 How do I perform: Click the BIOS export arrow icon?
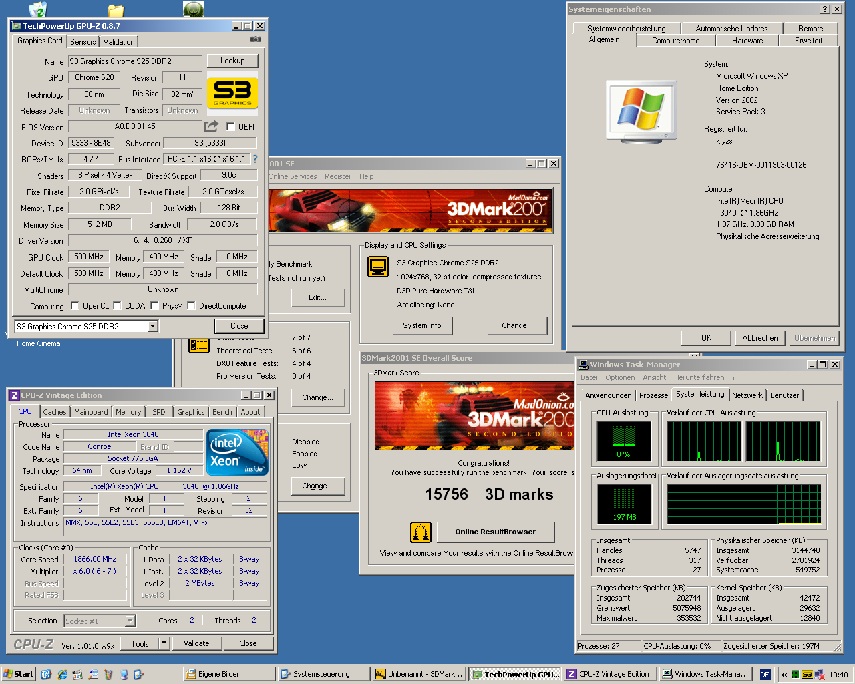pyautogui.click(x=212, y=126)
